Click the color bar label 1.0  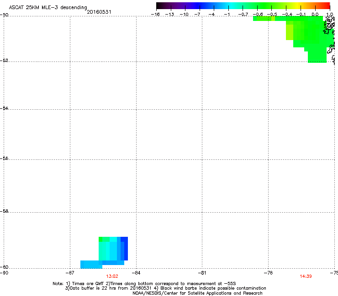330,15
